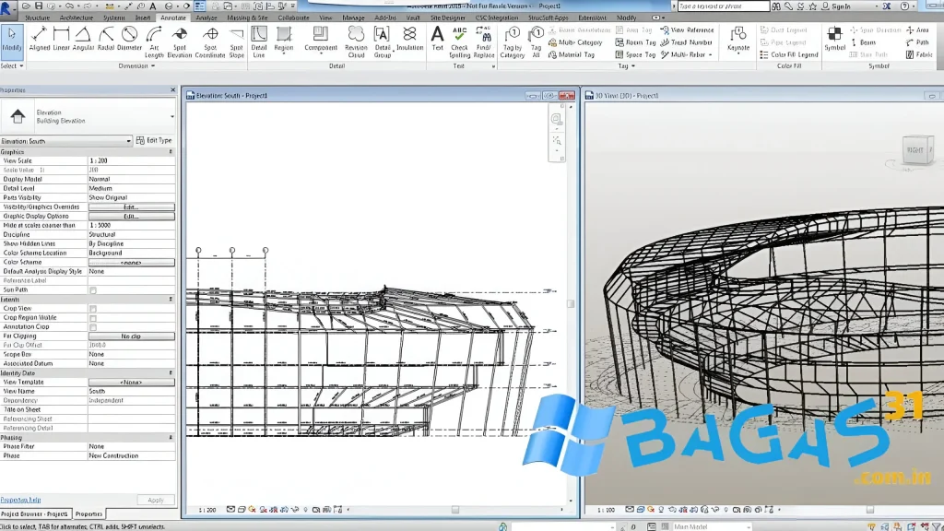Click the Edit Type button

(x=154, y=140)
